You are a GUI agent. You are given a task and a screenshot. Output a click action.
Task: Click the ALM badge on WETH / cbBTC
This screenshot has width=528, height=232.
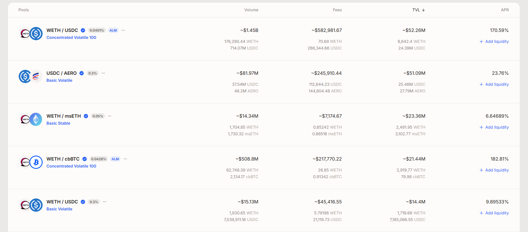point(115,159)
